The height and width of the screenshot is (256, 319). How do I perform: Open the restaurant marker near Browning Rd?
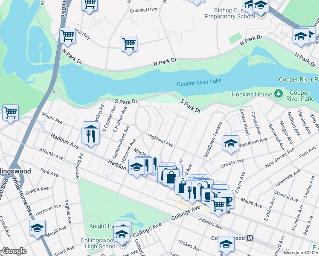[x=91, y=138]
